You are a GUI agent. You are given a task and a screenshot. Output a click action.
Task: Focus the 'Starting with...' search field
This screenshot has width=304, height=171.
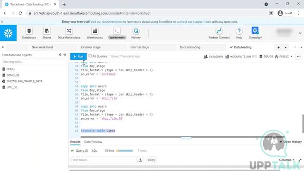(34, 62)
